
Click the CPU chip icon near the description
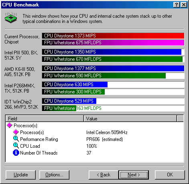click(x=11, y=18)
